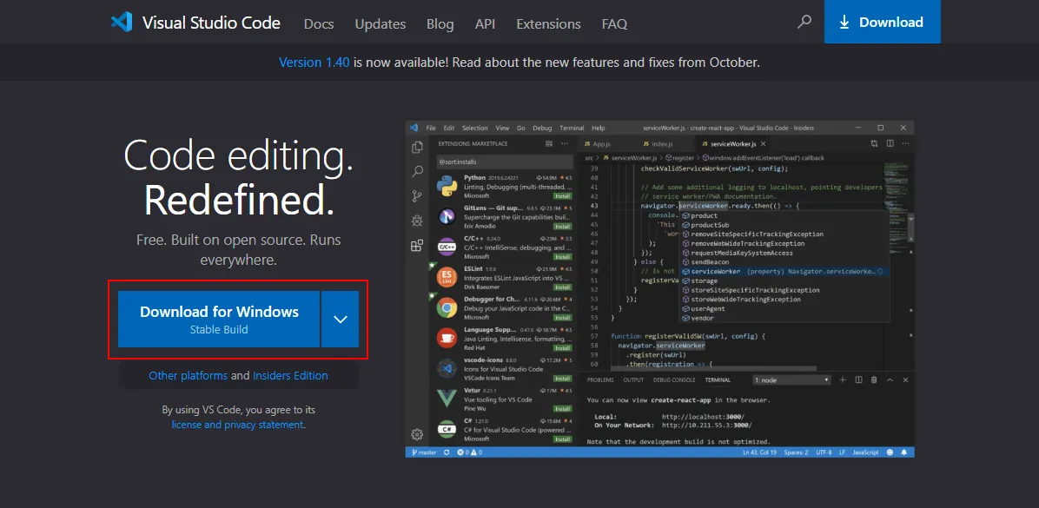Click 'Spaces: 2' in status bar
Viewport: 1039px width, 508px height.
point(797,452)
